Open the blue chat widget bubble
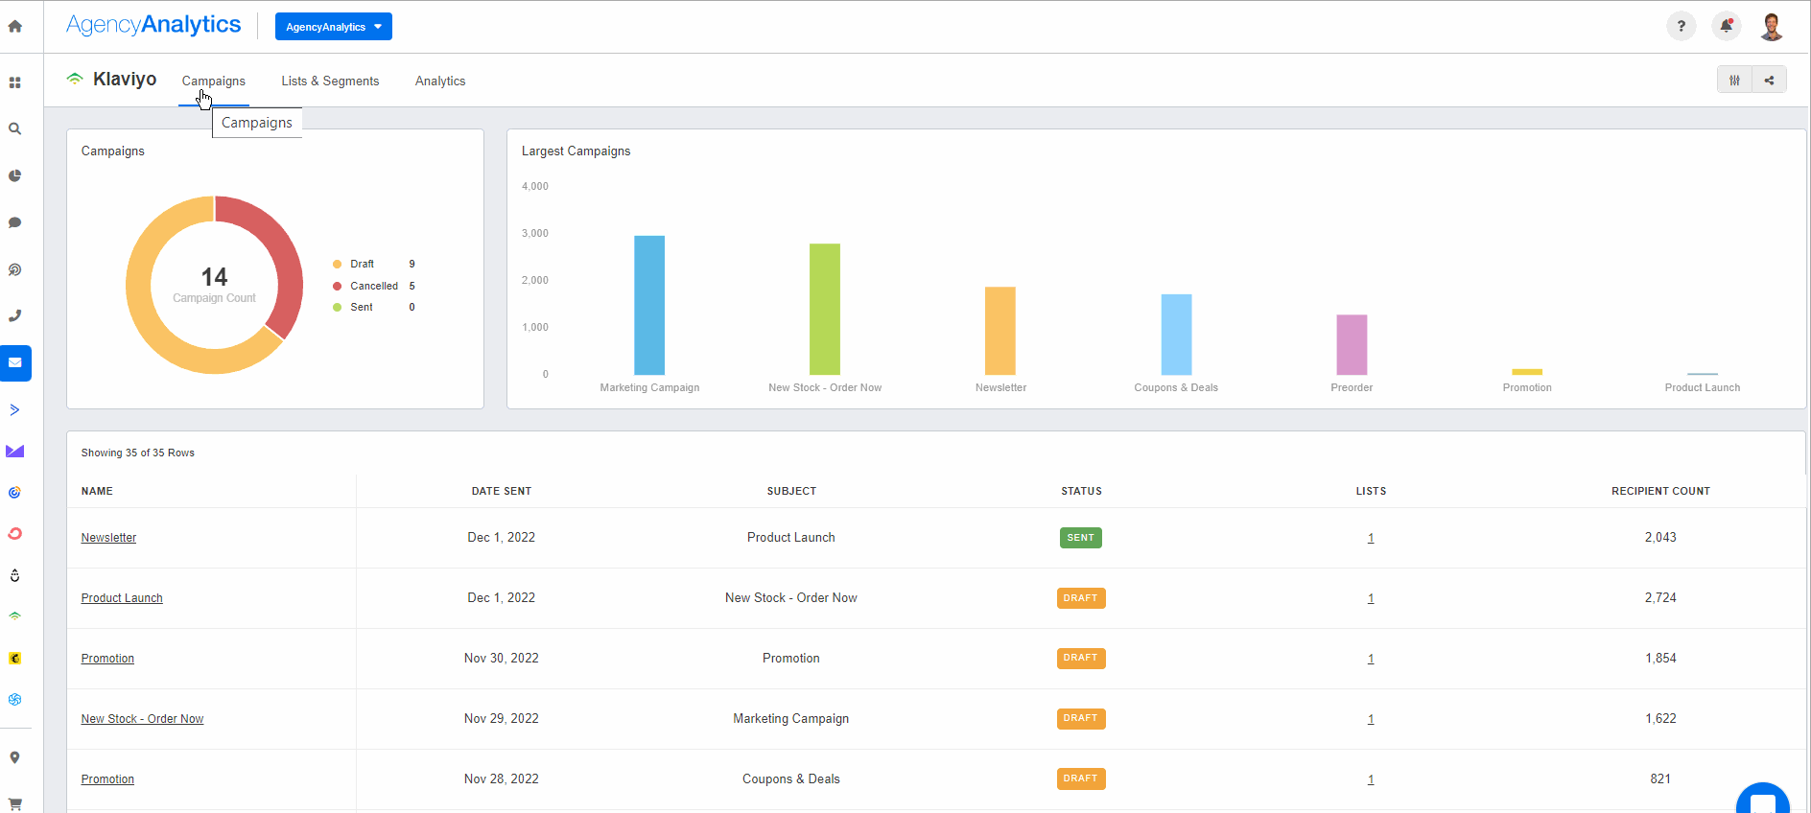Viewport: 1811px width, 813px height. [x=1763, y=800]
